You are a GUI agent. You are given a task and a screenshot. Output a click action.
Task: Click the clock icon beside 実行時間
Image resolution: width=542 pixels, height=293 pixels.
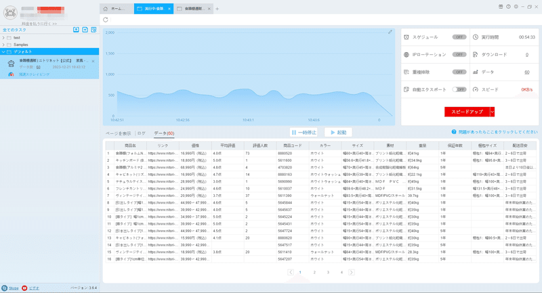point(476,37)
